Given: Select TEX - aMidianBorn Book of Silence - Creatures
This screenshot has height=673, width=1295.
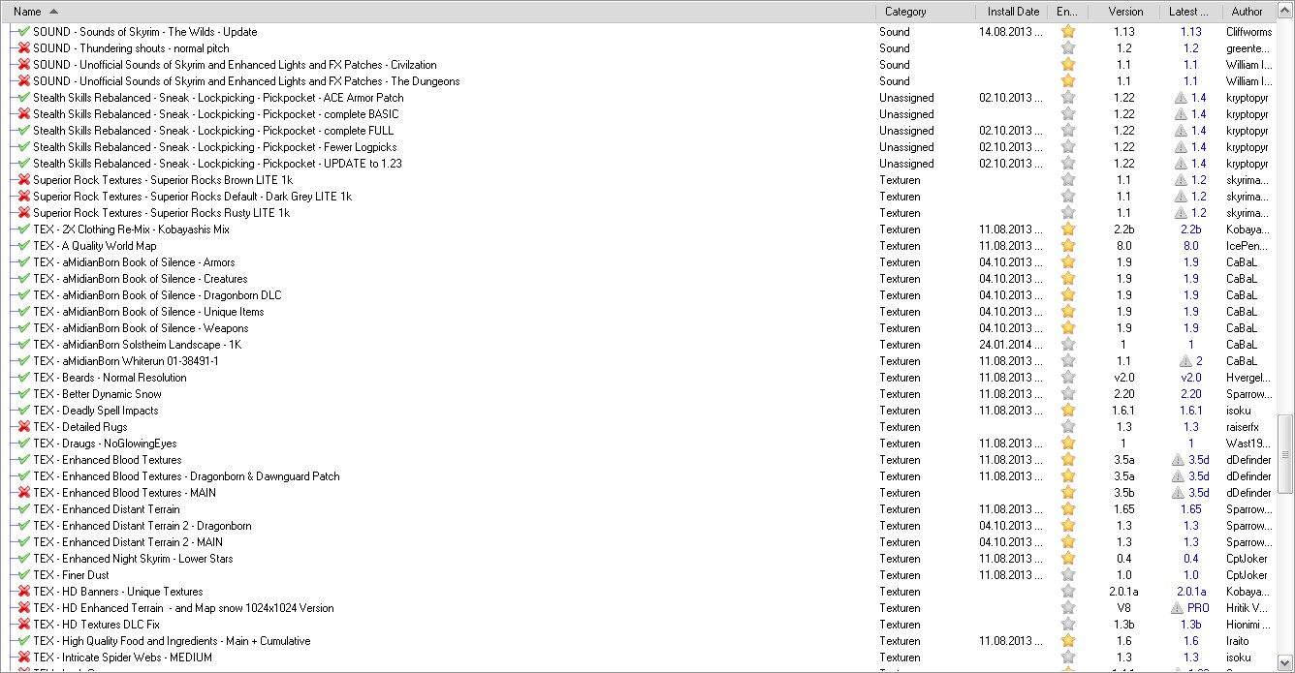Looking at the screenshot, I should point(140,279).
